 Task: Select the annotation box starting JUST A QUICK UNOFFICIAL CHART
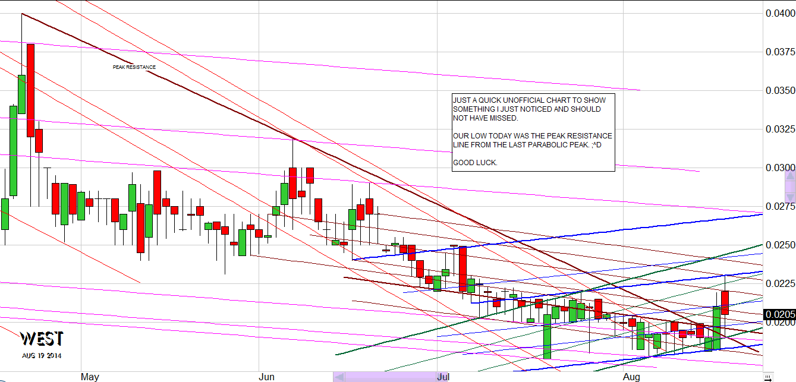pos(533,132)
